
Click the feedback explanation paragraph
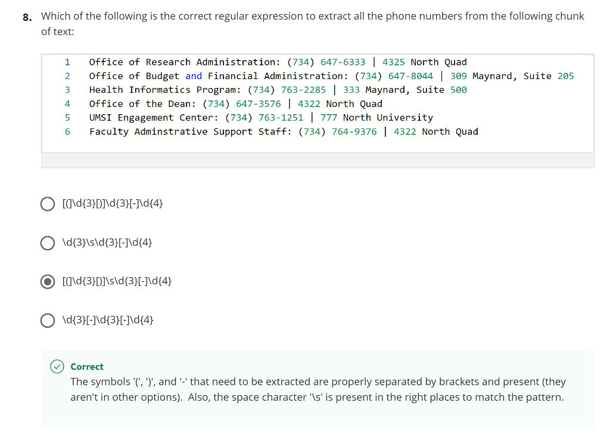point(318,390)
